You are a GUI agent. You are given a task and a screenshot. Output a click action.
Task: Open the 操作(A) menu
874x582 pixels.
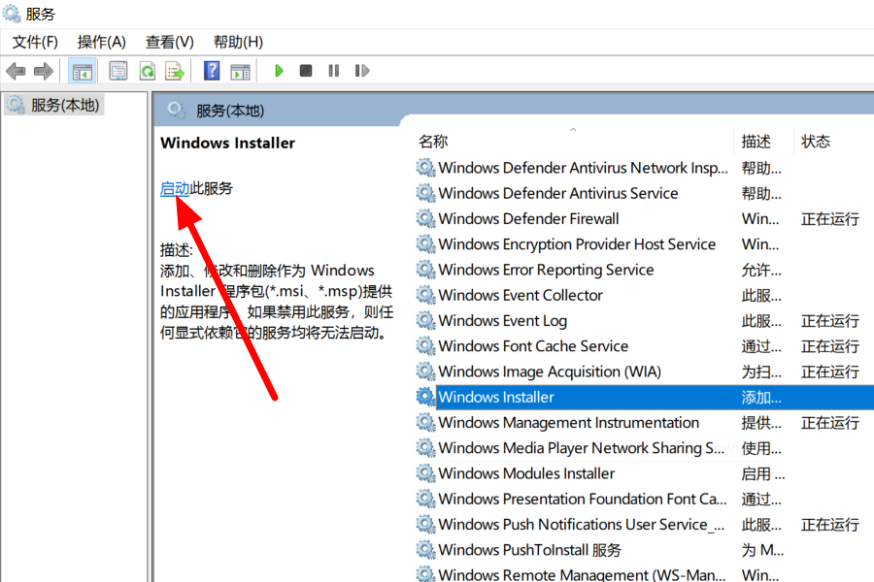pos(102,42)
